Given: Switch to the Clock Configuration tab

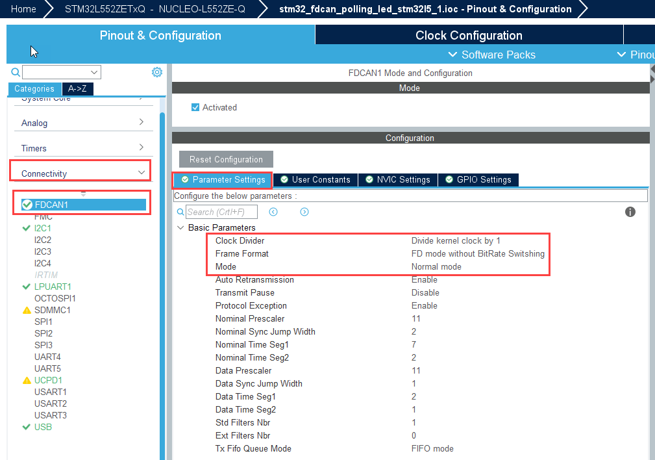Looking at the screenshot, I should click(469, 35).
